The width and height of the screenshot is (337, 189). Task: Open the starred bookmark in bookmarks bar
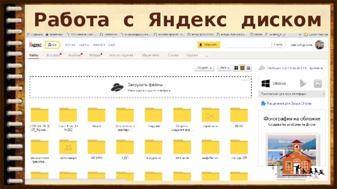(54, 35)
